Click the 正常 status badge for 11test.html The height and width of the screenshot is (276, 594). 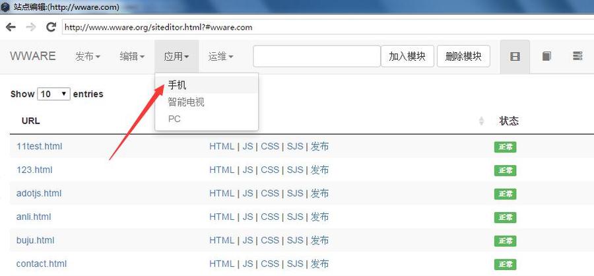point(505,147)
